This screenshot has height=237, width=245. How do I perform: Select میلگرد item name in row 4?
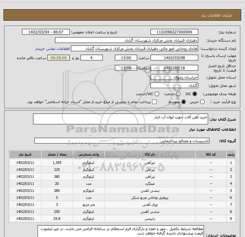point(150,184)
